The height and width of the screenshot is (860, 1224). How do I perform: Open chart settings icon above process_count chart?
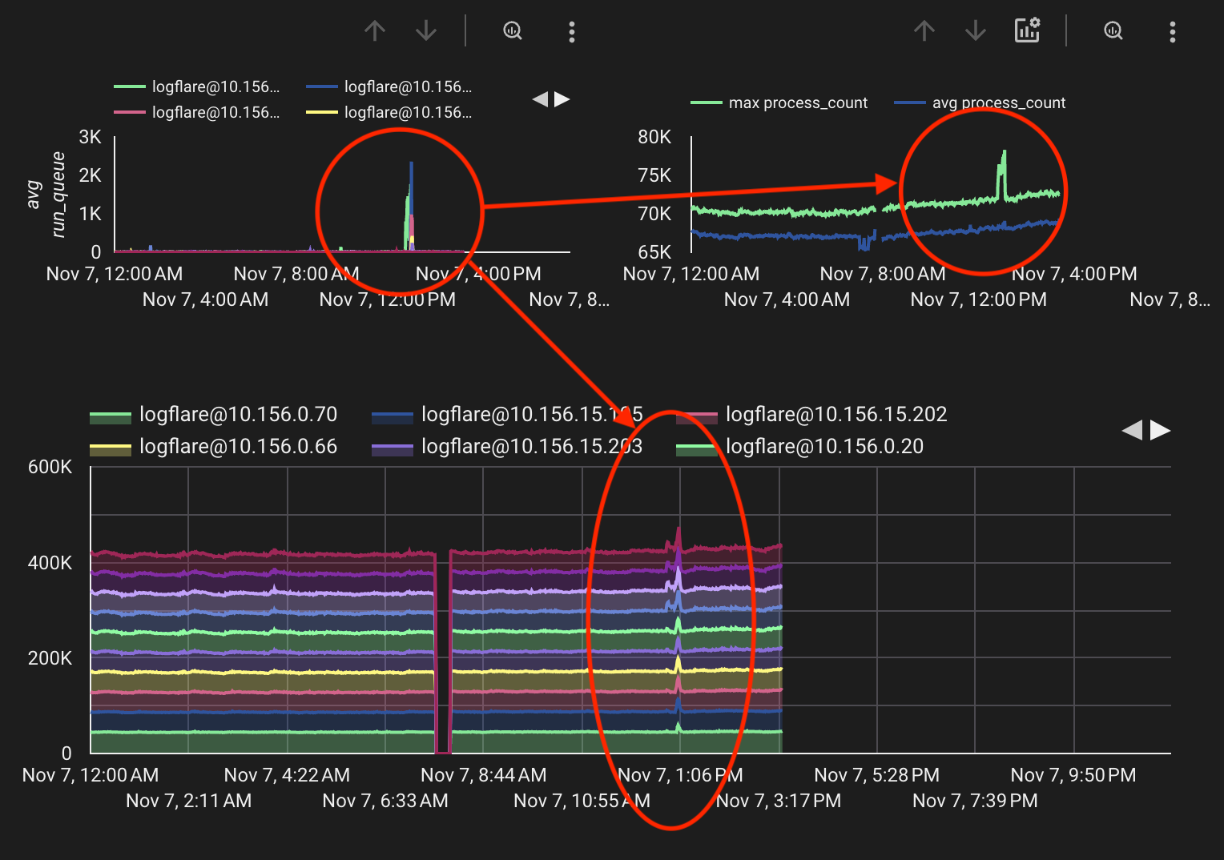tap(1027, 30)
